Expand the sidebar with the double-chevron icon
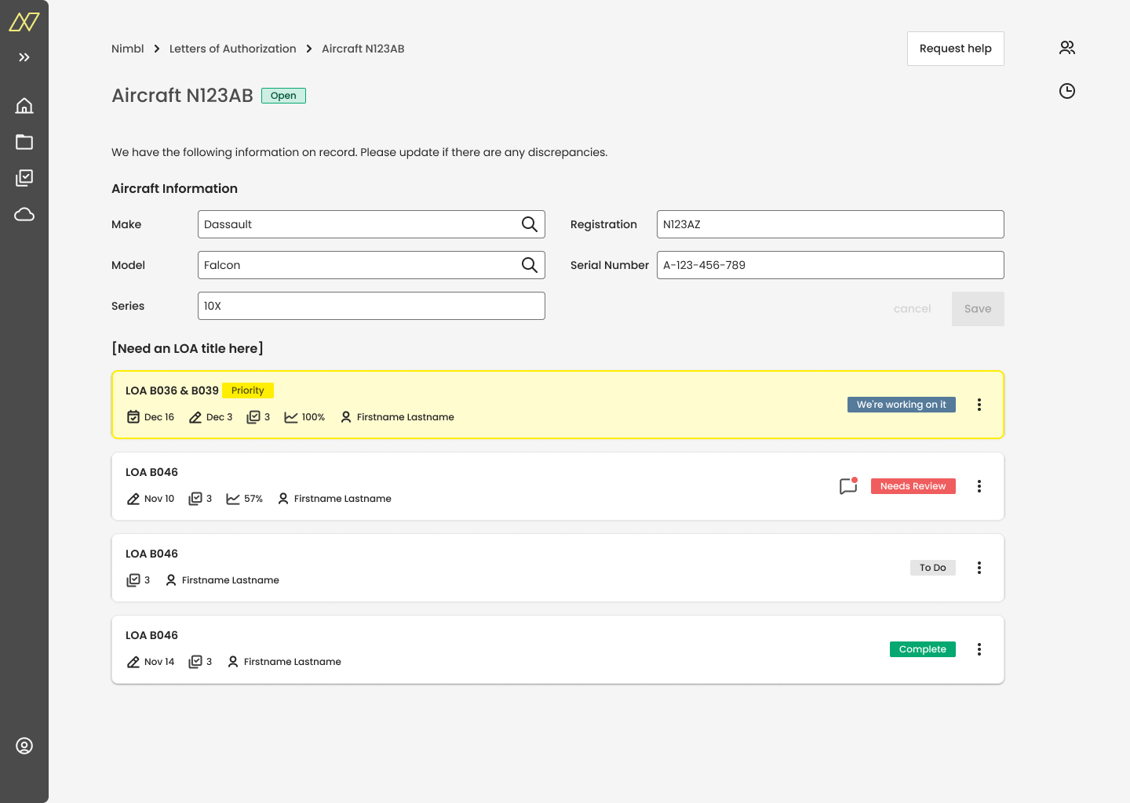The image size is (1130, 803). point(24,57)
